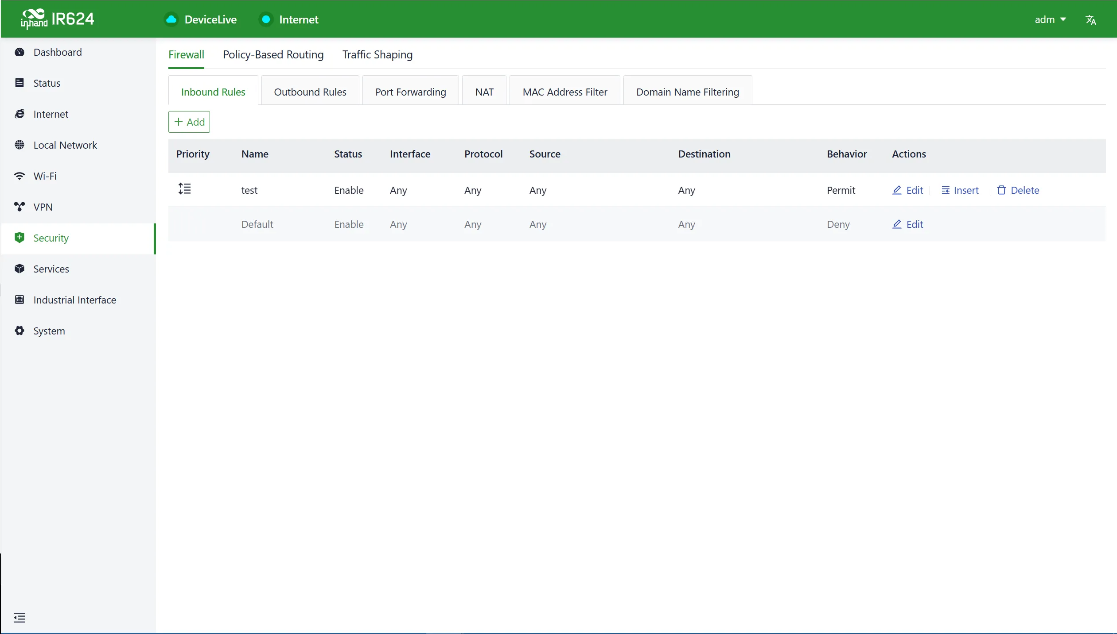Delete the test rule
The height and width of the screenshot is (634, 1117).
[x=1018, y=190]
